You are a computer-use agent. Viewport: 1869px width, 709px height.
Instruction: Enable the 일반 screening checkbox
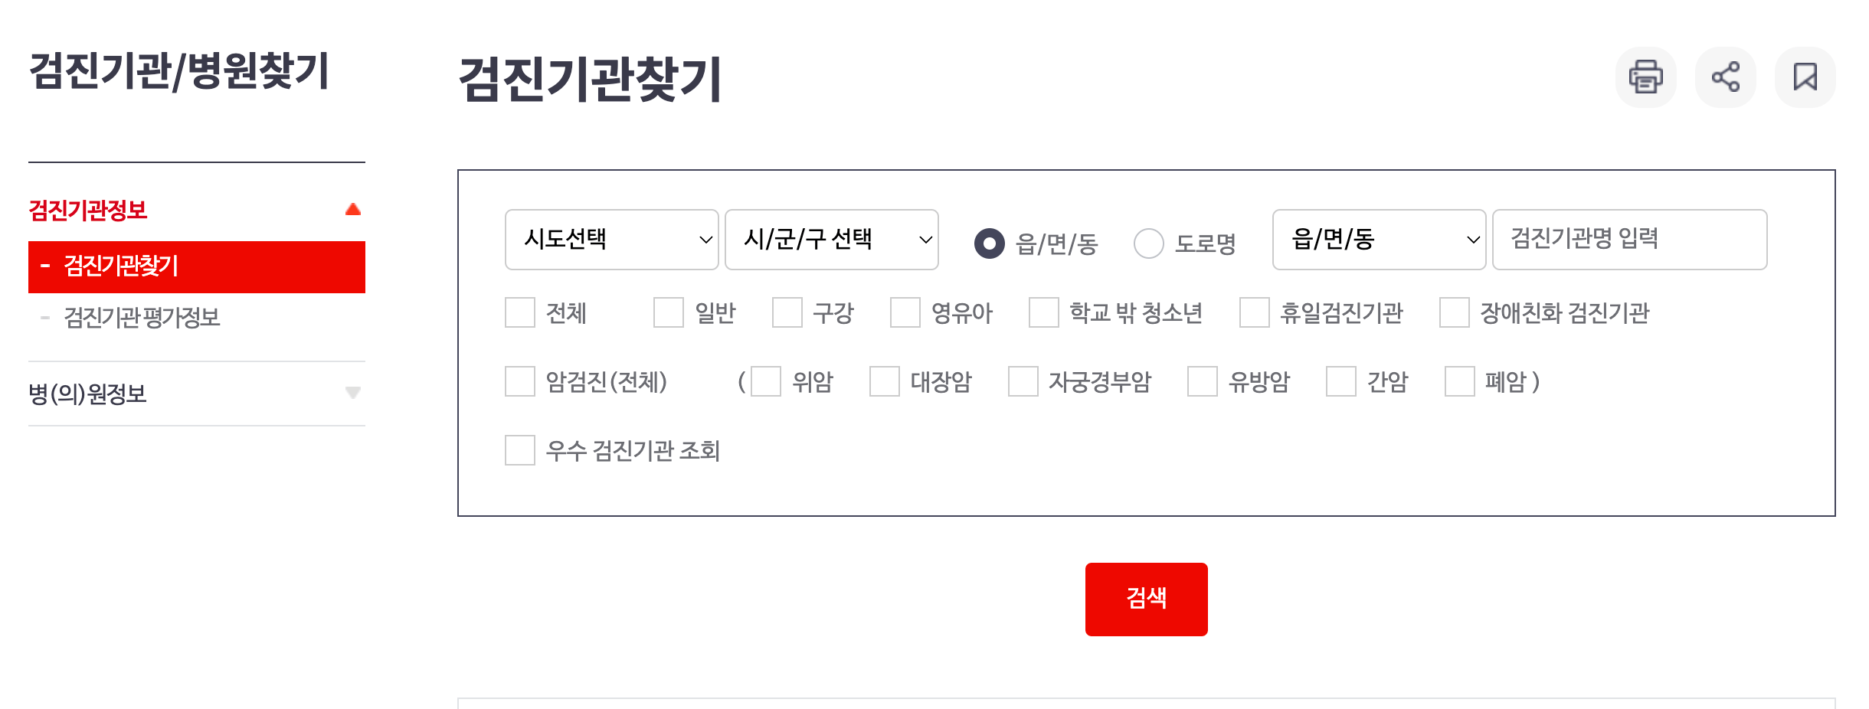[x=668, y=312]
